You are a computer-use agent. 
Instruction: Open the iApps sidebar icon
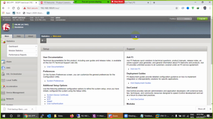(x=3, y=62)
